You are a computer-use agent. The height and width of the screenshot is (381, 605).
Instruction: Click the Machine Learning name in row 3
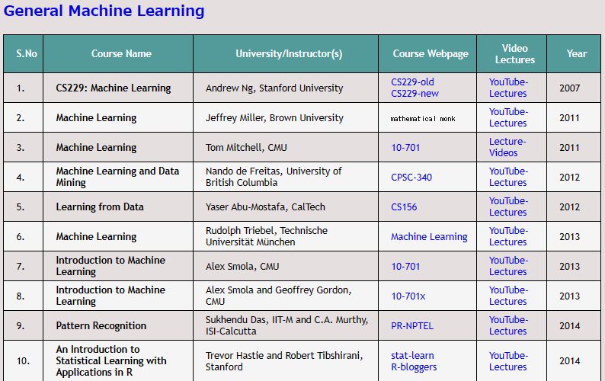[x=96, y=148]
